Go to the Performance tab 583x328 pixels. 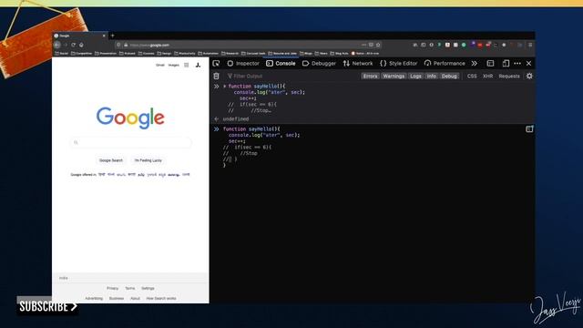pyautogui.click(x=445, y=63)
